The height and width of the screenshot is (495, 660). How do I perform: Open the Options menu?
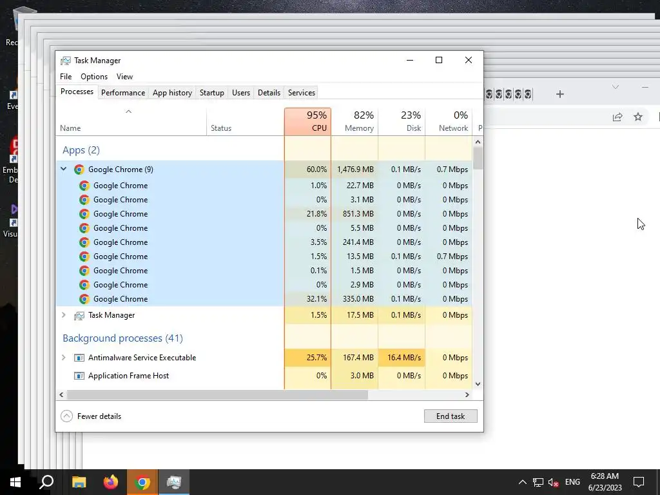pyautogui.click(x=94, y=77)
